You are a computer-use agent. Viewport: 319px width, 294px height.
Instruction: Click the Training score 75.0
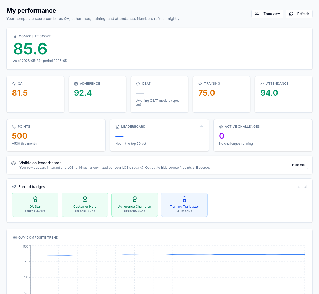207,93
